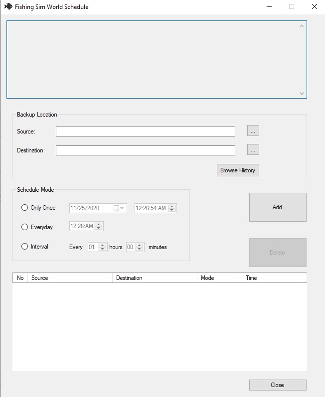325x397 pixels.
Task: Focus the Destination path input field
Action: (x=146, y=150)
